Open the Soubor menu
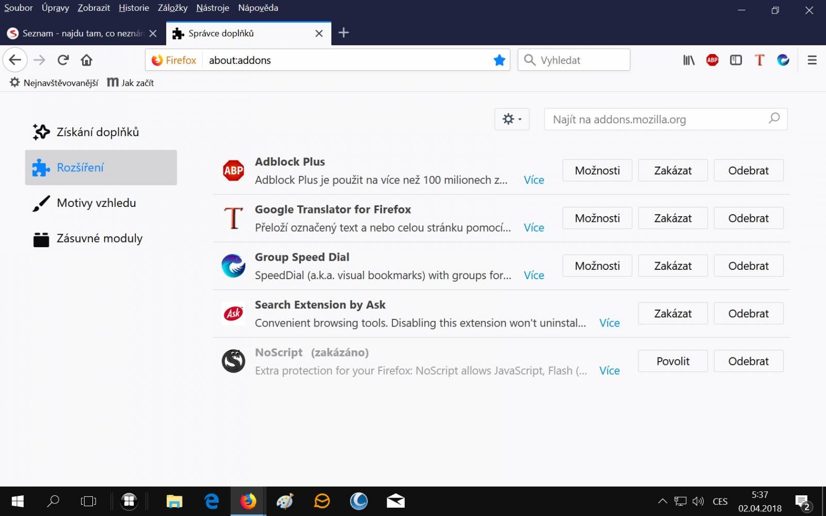The height and width of the screenshot is (516, 826). [x=19, y=8]
